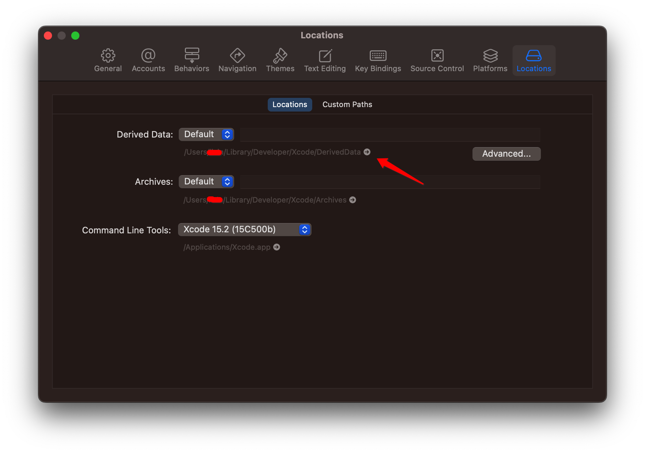Open the Themes settings pane
This screenshot has width=645, height=453.
pyautogui.click(x=280, y=61)
